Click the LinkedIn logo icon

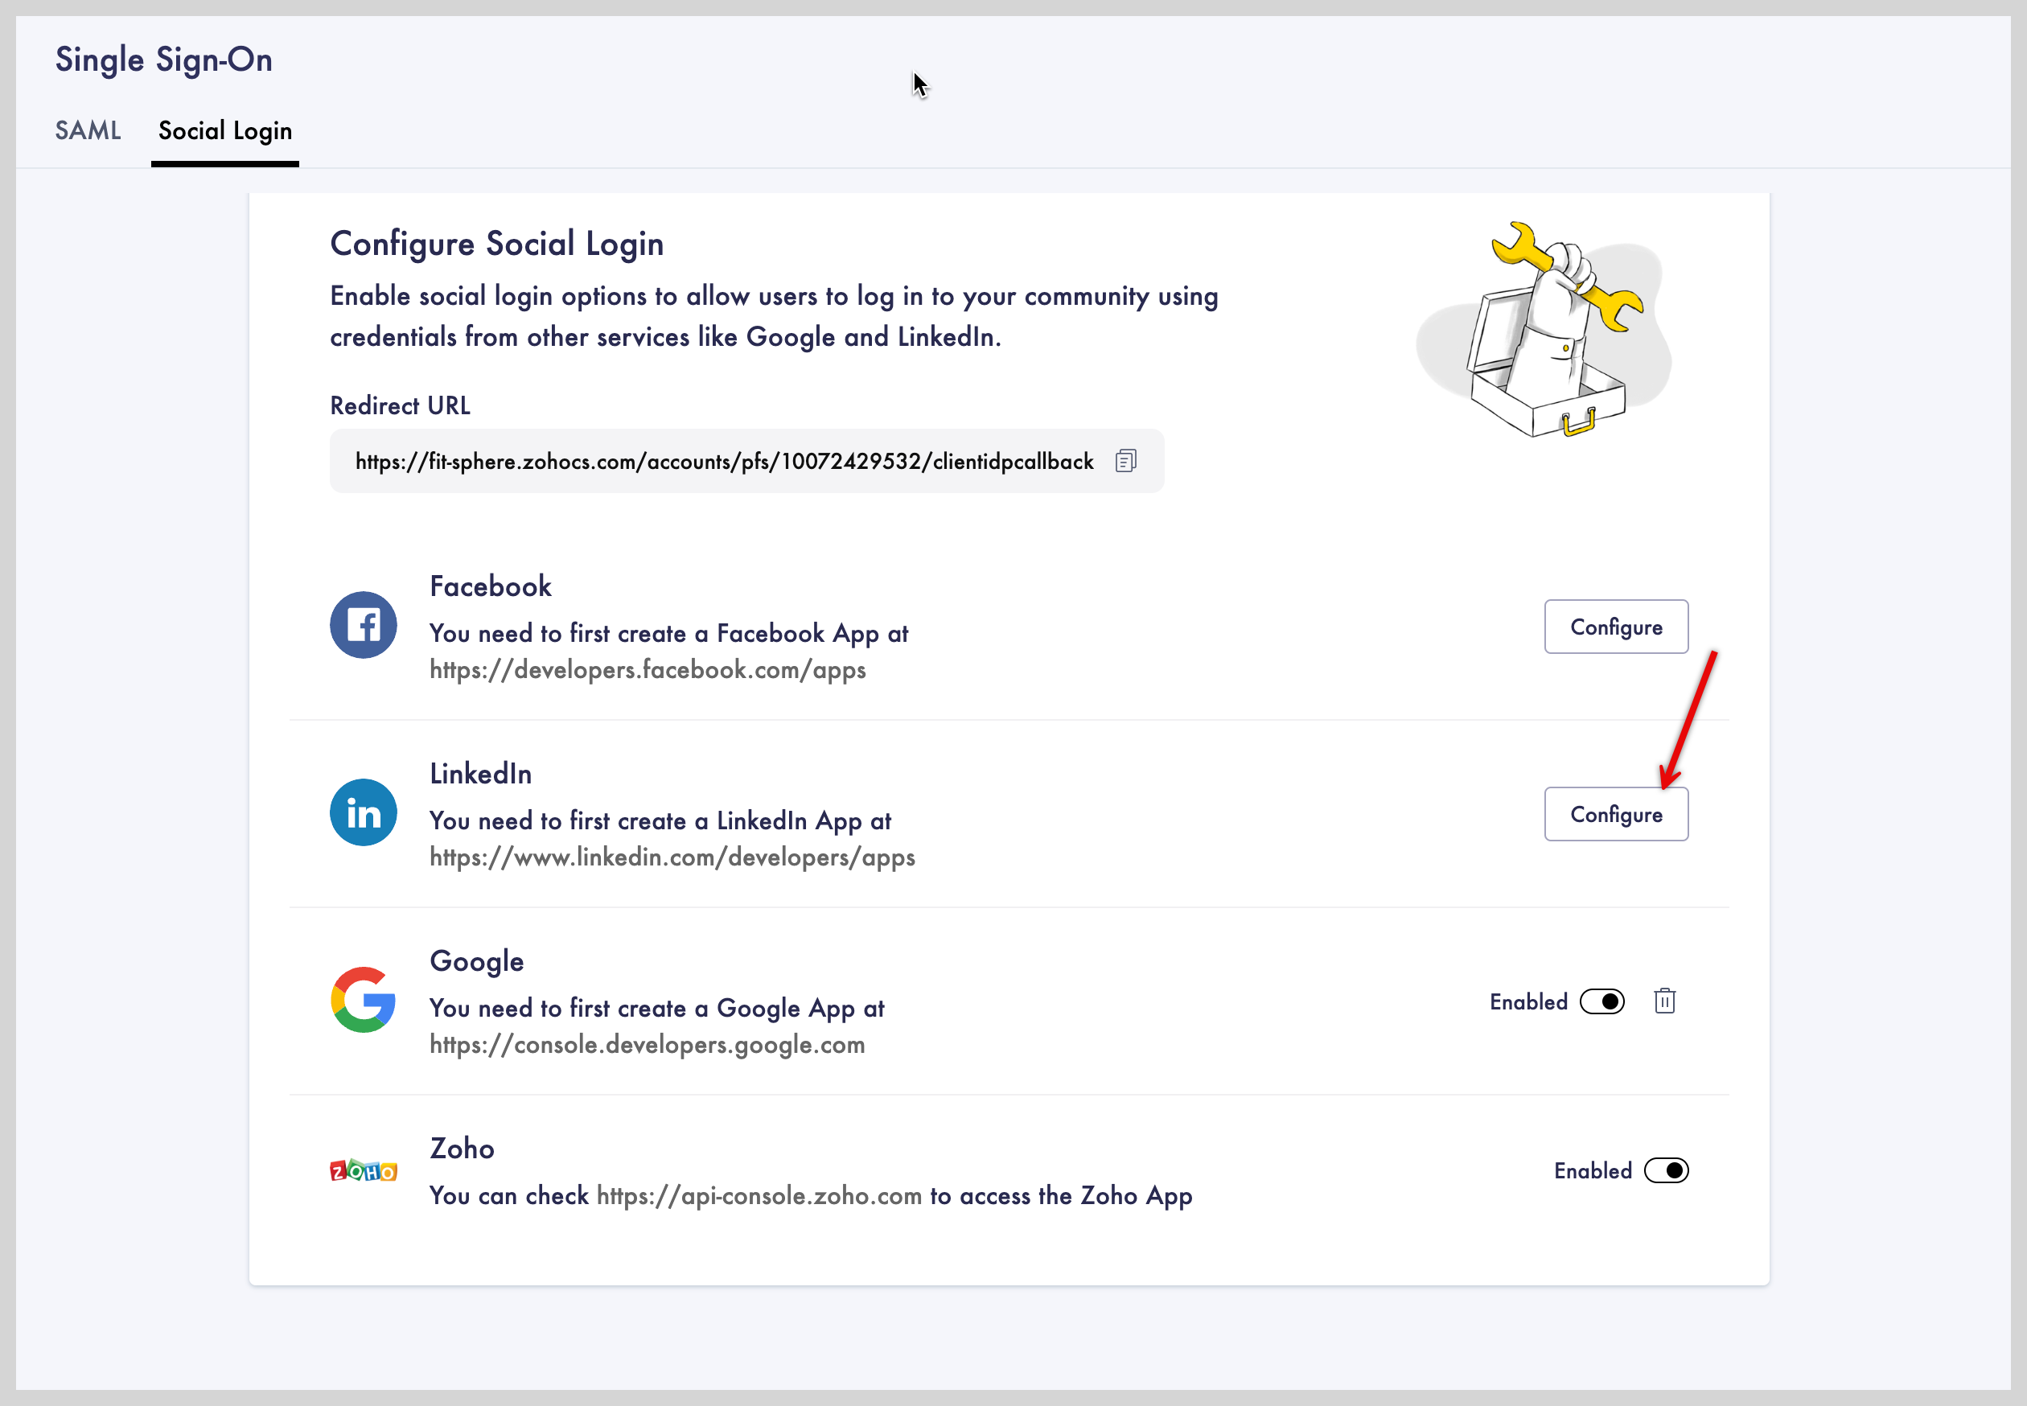(363, 812)
